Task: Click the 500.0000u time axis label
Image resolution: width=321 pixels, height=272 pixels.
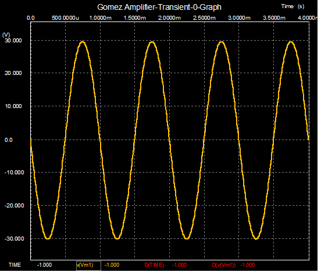Action: click(x=65, y=18)
